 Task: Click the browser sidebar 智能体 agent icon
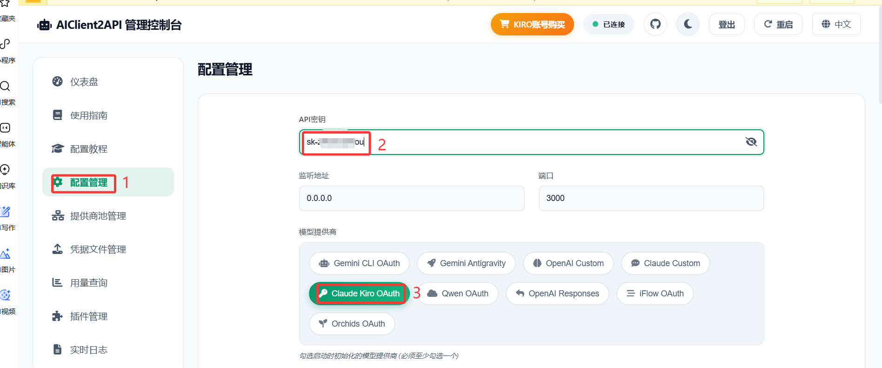coord(5,128)
